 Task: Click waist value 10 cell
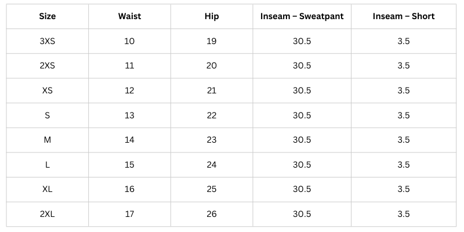(129, 41)
